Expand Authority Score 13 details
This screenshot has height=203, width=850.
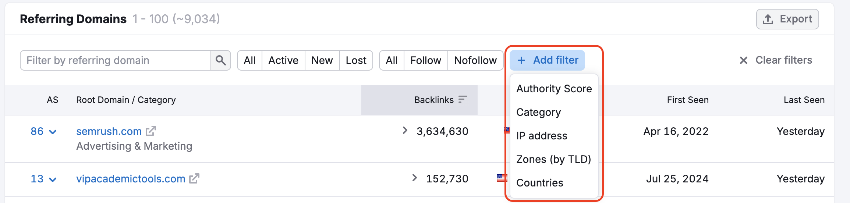53,179
